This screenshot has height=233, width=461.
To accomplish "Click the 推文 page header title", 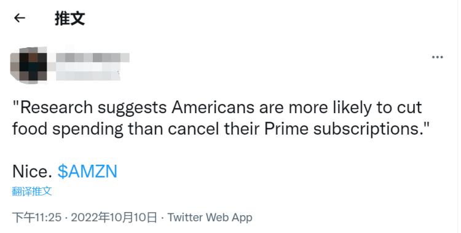I will click(x=69, y=18).
